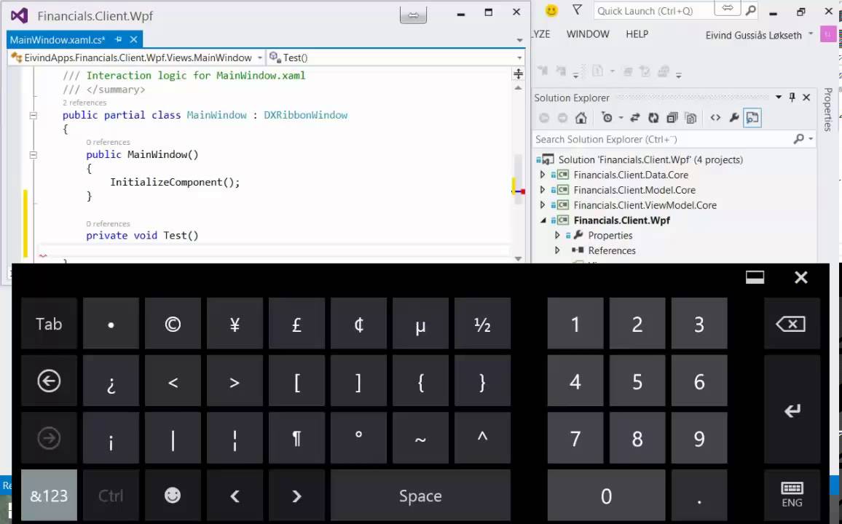
Task: Expand the References node
Action: click(557, 250)
